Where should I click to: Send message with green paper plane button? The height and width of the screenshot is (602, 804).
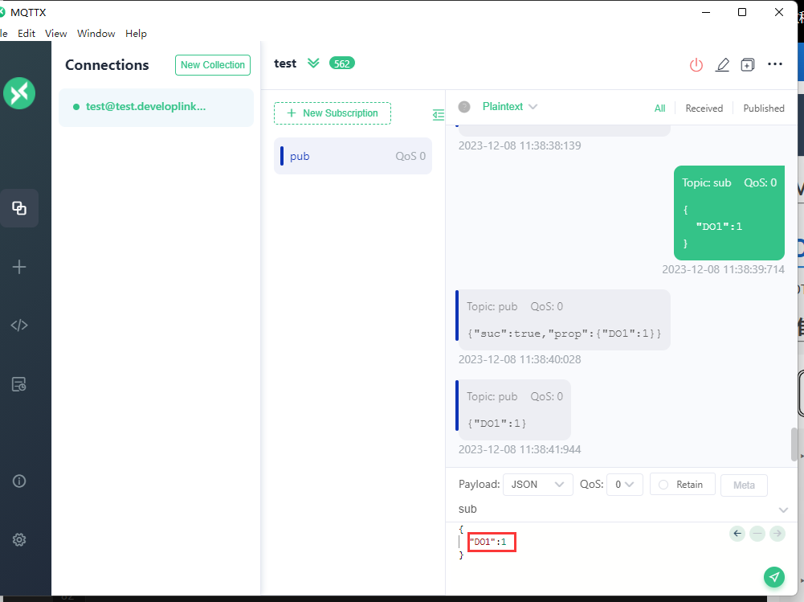click(x=773, y=577)
